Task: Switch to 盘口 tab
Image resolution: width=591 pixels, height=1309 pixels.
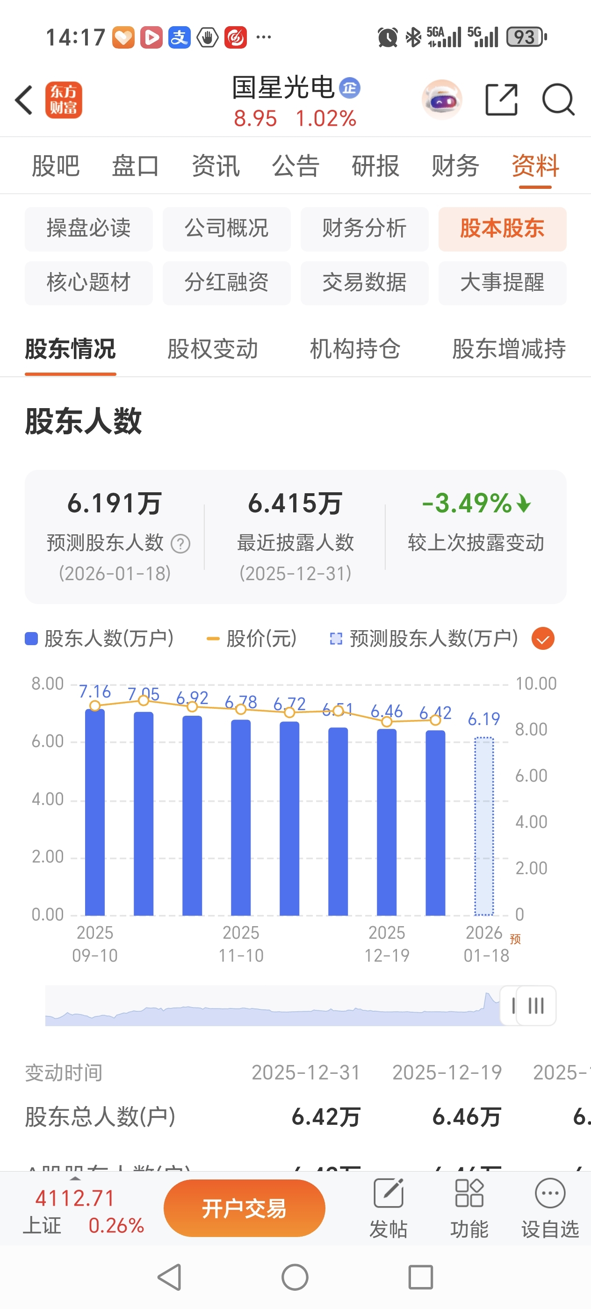Action: (x=136, y=165)
